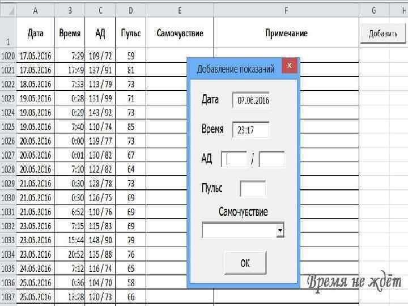Select column B header
408x306 pixels.
pyautogui.click(x=70, y=11)
